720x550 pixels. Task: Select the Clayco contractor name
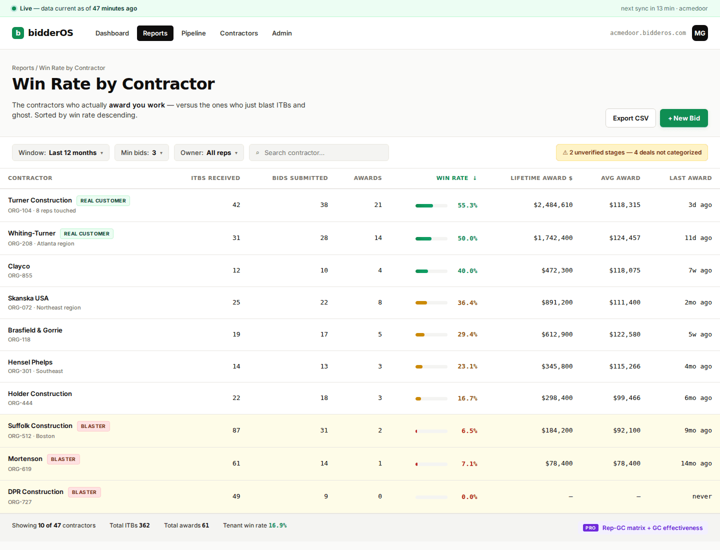(x=19, y=266)
